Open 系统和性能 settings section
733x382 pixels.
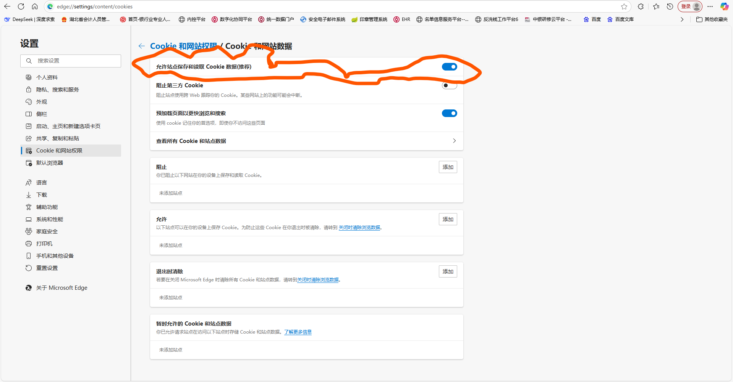coord(71,219)
